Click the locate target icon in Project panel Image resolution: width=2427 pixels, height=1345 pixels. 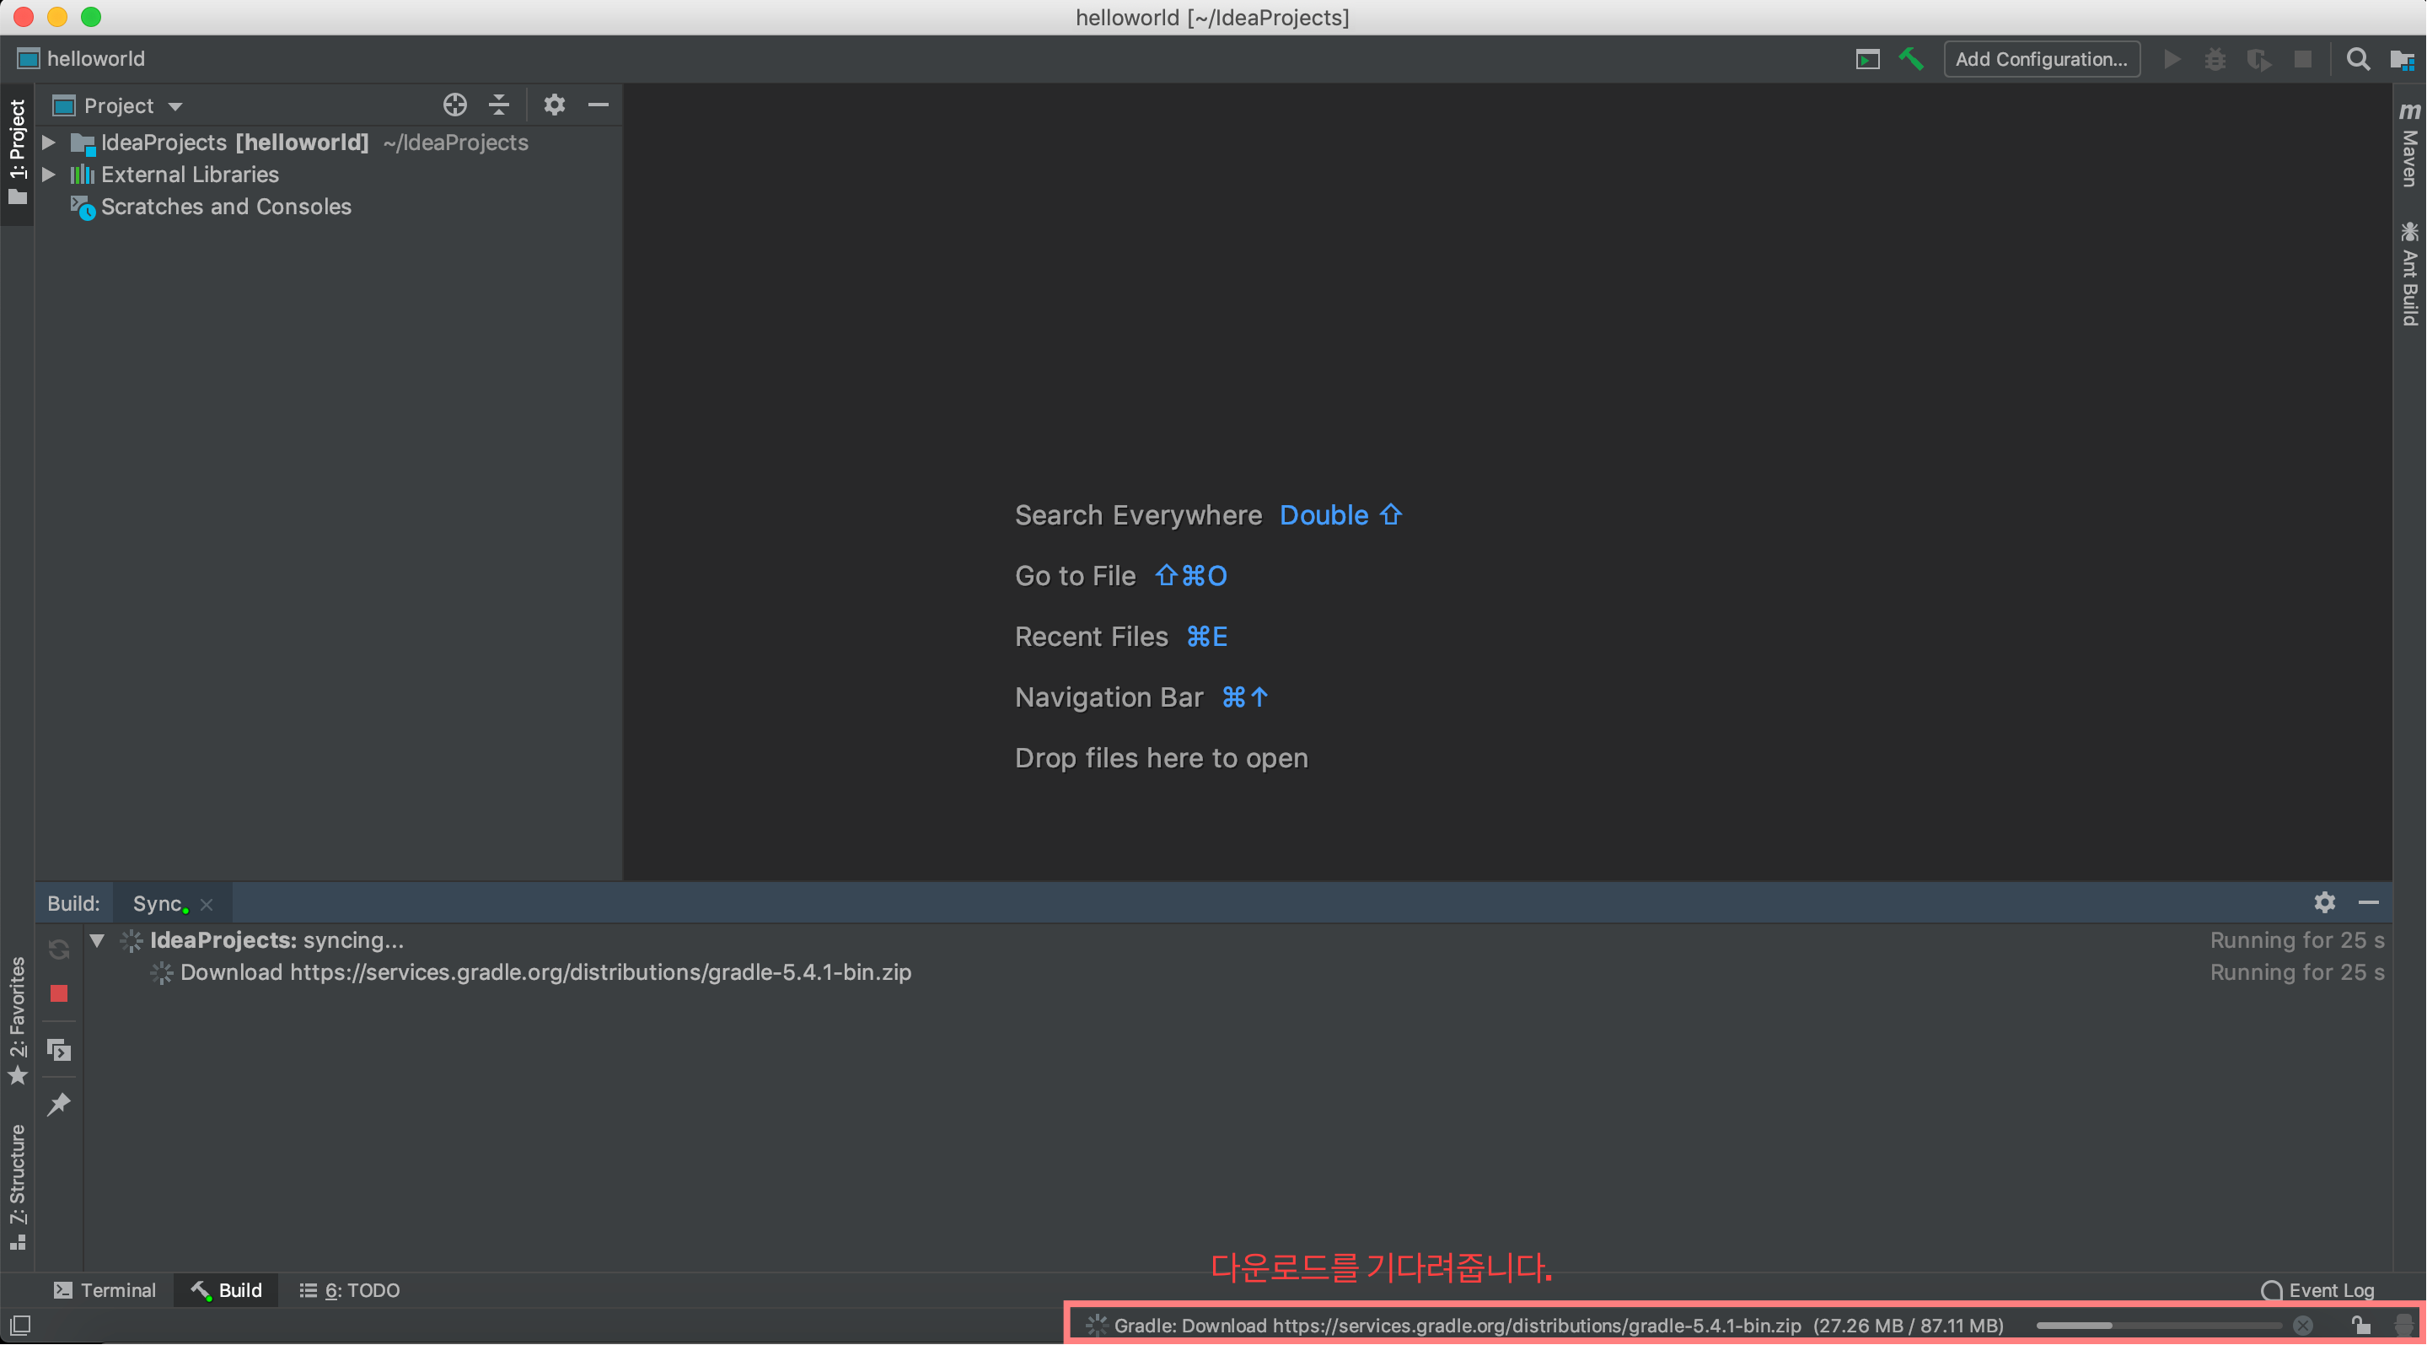(455, 105)
